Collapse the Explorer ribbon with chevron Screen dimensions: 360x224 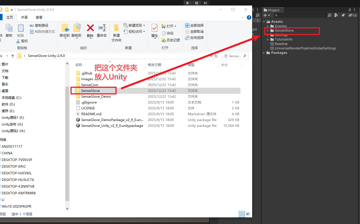pyautogui.click(x=243, y=17)
